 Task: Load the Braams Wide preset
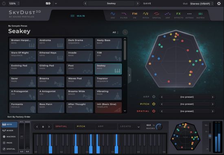click(x=79, y=95)
